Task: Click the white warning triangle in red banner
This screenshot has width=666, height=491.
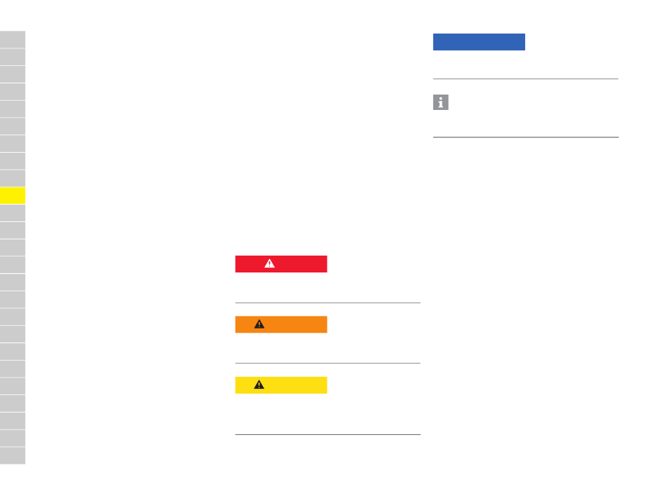Action: [x=269, y=263]
